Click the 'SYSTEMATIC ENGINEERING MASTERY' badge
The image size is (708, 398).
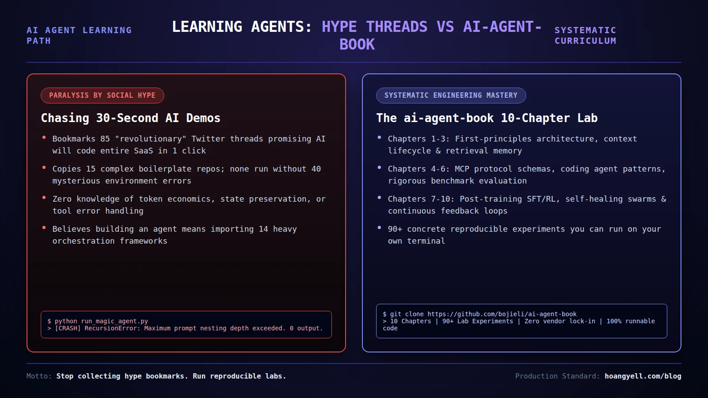[x=451, y=96]
